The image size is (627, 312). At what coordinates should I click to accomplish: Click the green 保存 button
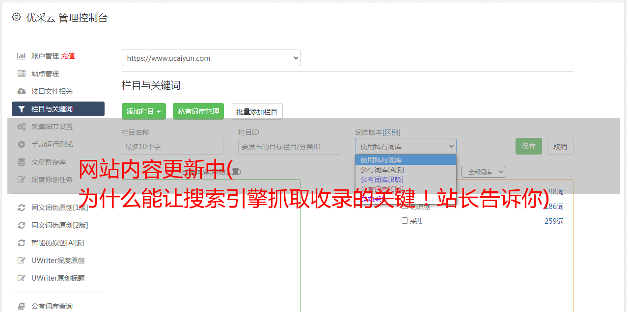pyautogui.click(x=529, y=146)
